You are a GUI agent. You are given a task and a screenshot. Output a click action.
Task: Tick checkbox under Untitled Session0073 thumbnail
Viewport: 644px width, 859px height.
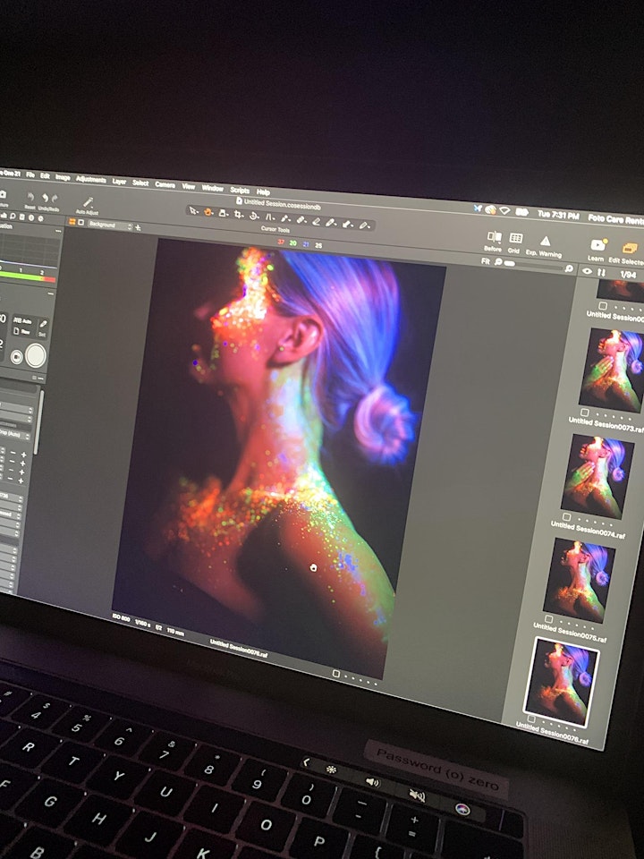(584, 412)
